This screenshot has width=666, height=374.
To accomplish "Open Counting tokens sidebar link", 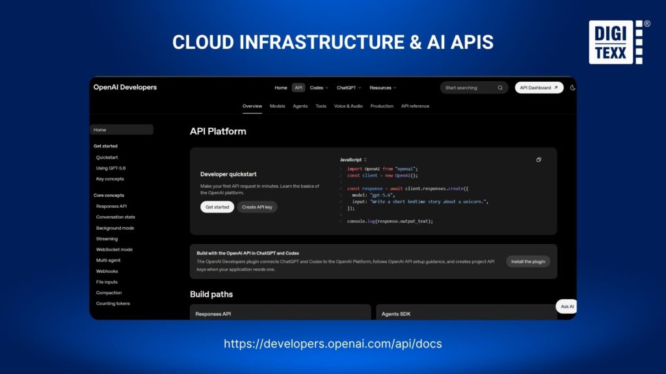I will pyautogui.click(x=113, y=304).
